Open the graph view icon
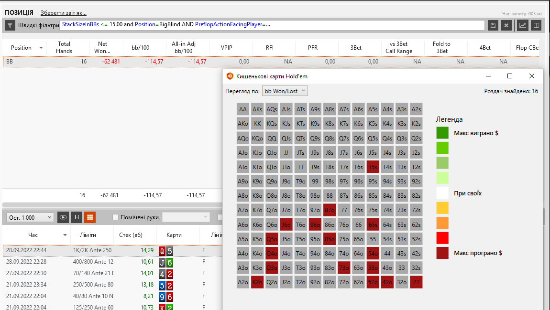 523,25
